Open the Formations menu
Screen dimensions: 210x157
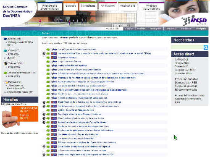click(88, 6)
